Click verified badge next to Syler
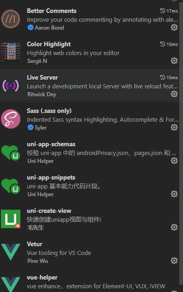This screenshot has width=183, height=292. (x=30, y=128)
